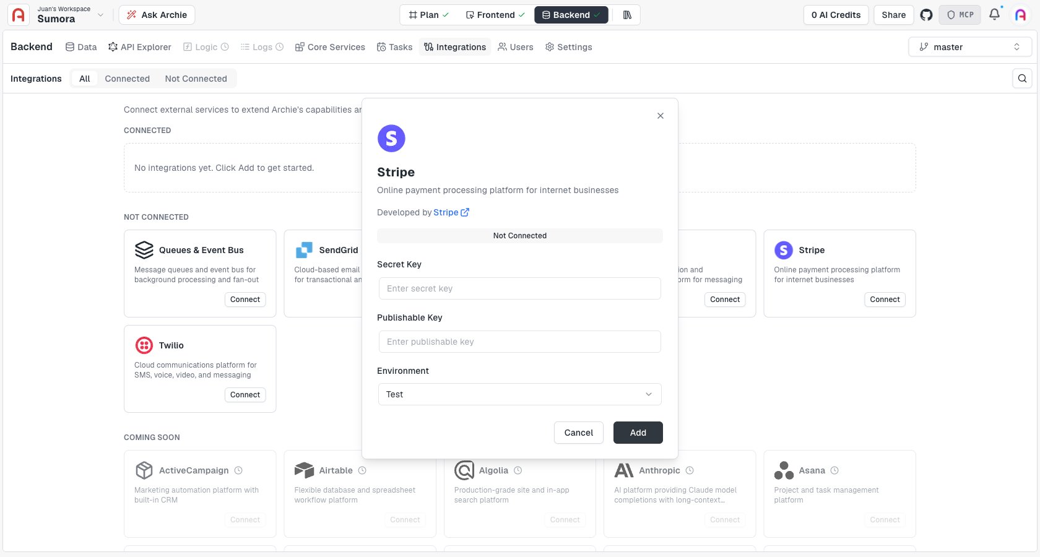1040x557 pixels.
Task: Click the Queues & Event Bus stack icon
Action: 144,250
